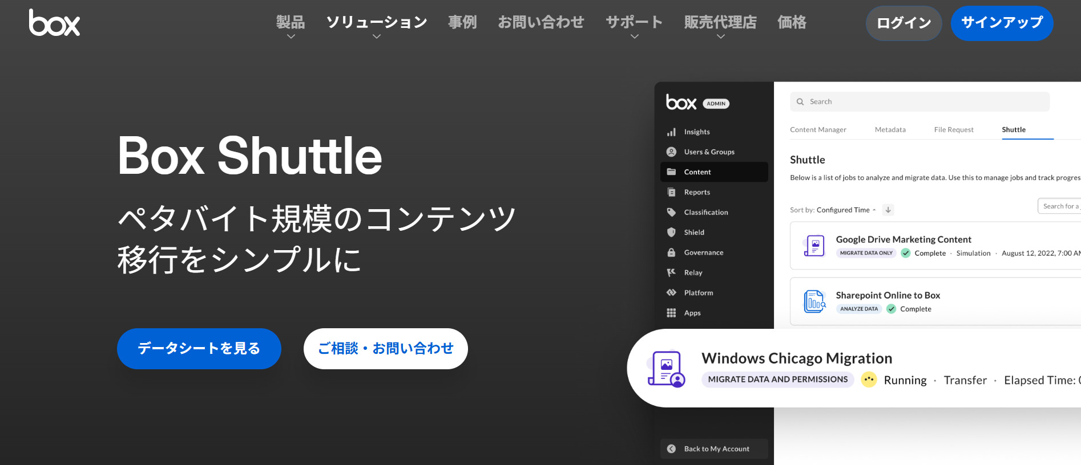Open the 販売代理店 navigation item
Screen dimensions: 1081x465
(721, 23)
